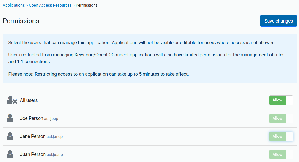Select the Jane Person name
299x162 pixels.
(x=32, y=136)
